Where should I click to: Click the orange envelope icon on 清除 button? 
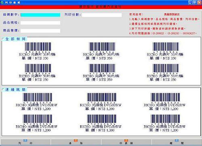click(x=76, y=141)
